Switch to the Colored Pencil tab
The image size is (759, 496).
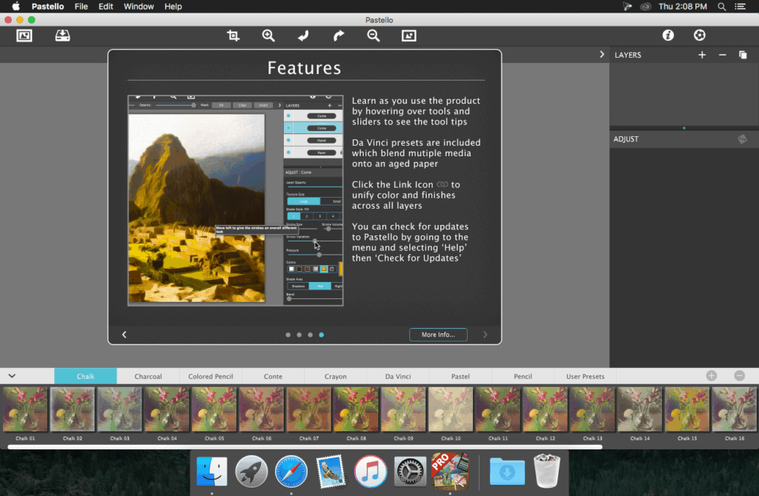click(x=211, y=376)
